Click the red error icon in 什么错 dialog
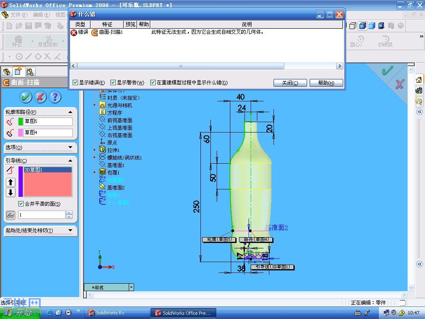The width and height of the screenshot is (425, 319). click(74, 32)
